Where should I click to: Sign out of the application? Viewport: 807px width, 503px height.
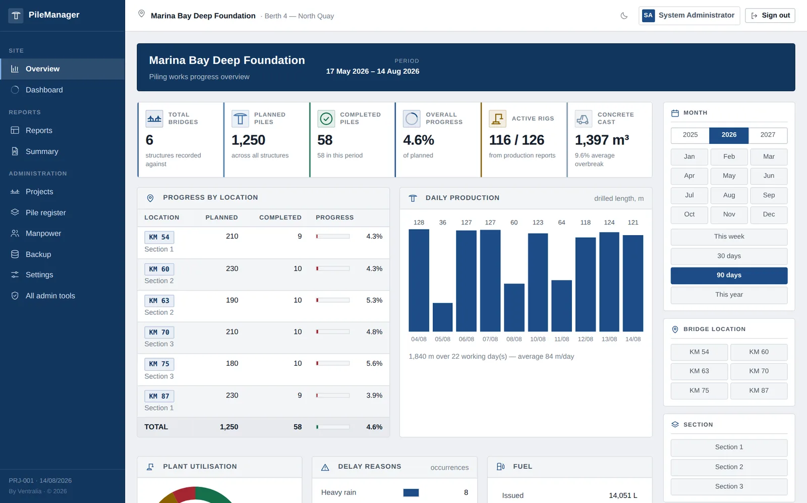click(770, 16)
